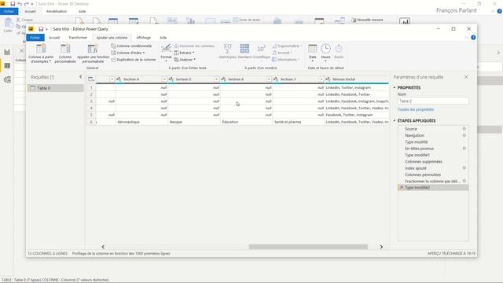Click gear icon beside Navigation step
The width and height of the screenshot is (503, 283).
coord(464,135)
